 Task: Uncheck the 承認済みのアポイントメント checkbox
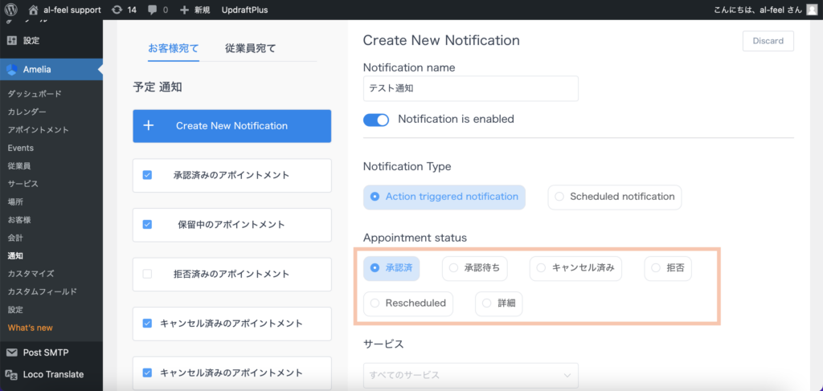[147, 175]
